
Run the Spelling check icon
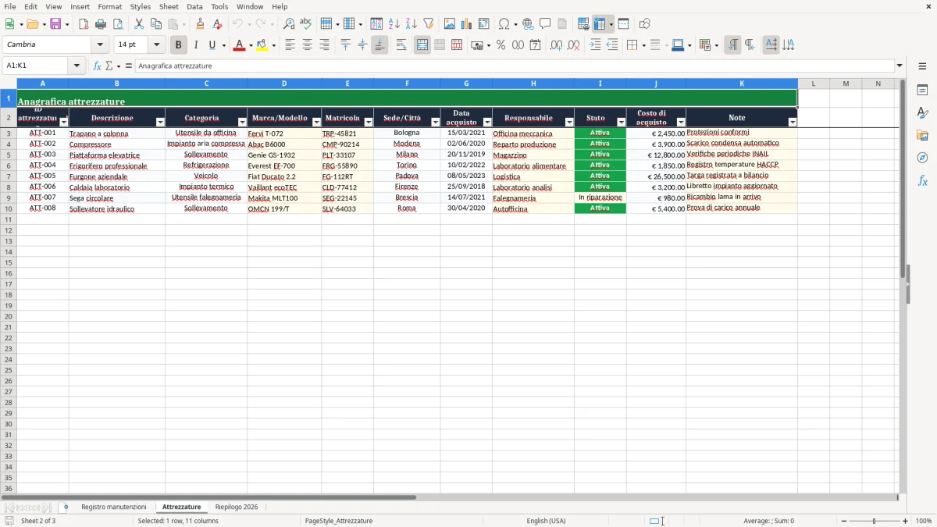[x=306, y=24]
